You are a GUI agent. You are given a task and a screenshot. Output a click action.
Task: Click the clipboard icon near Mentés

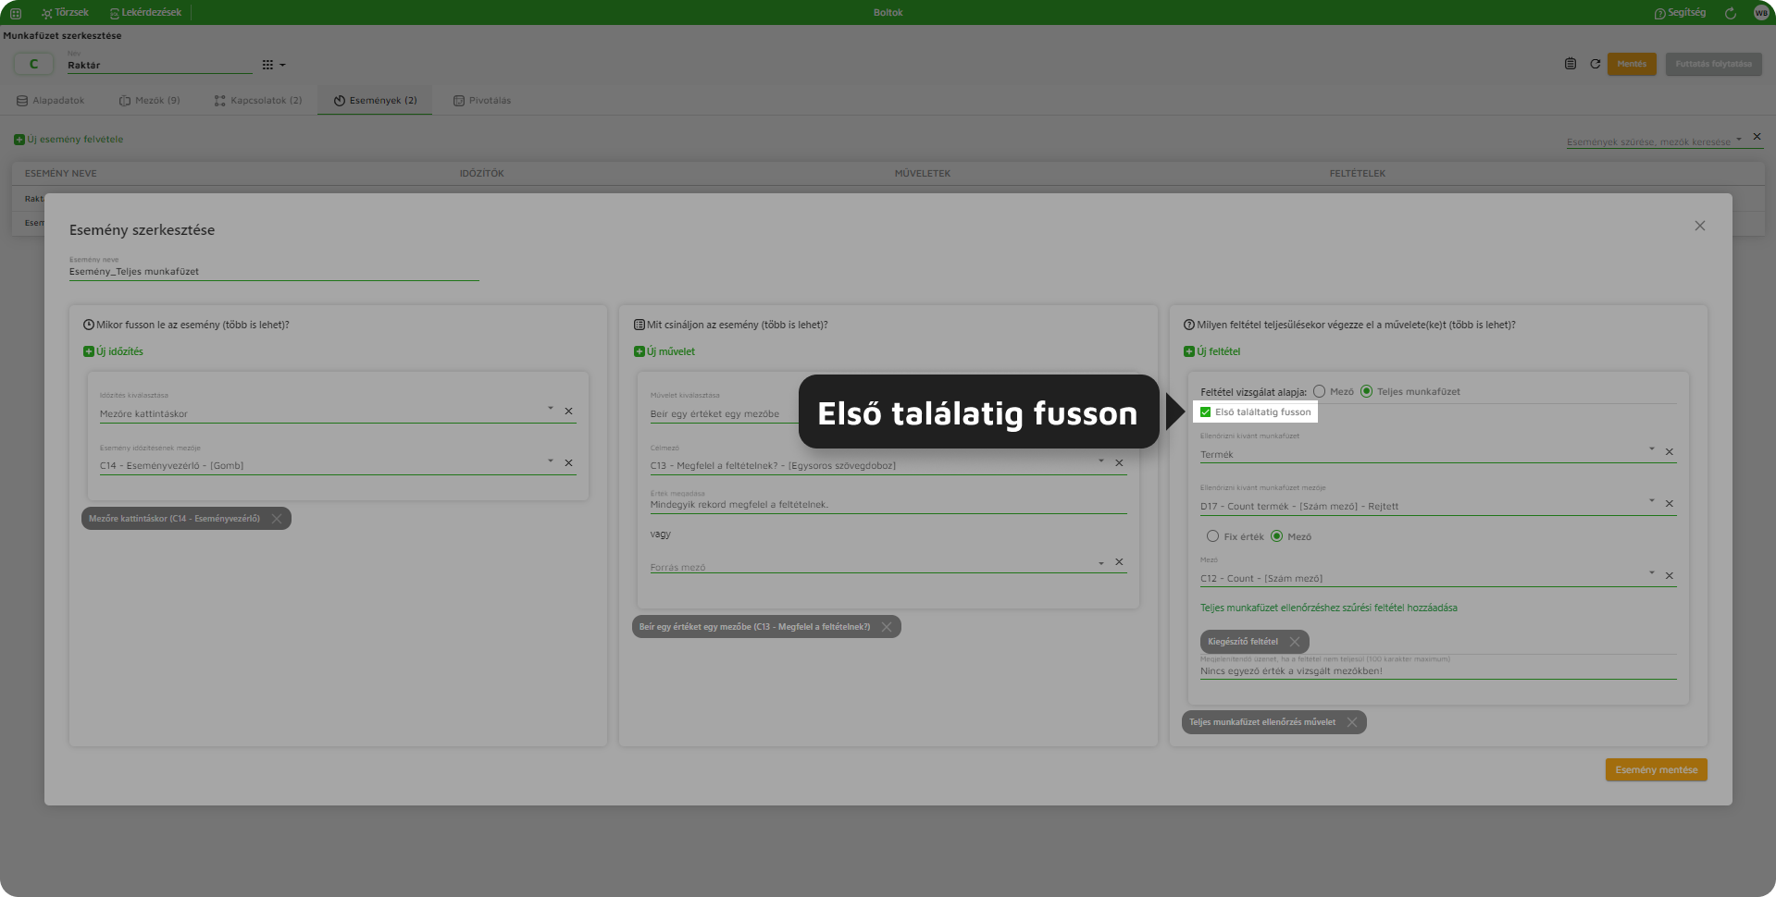tap(1571, 64)
